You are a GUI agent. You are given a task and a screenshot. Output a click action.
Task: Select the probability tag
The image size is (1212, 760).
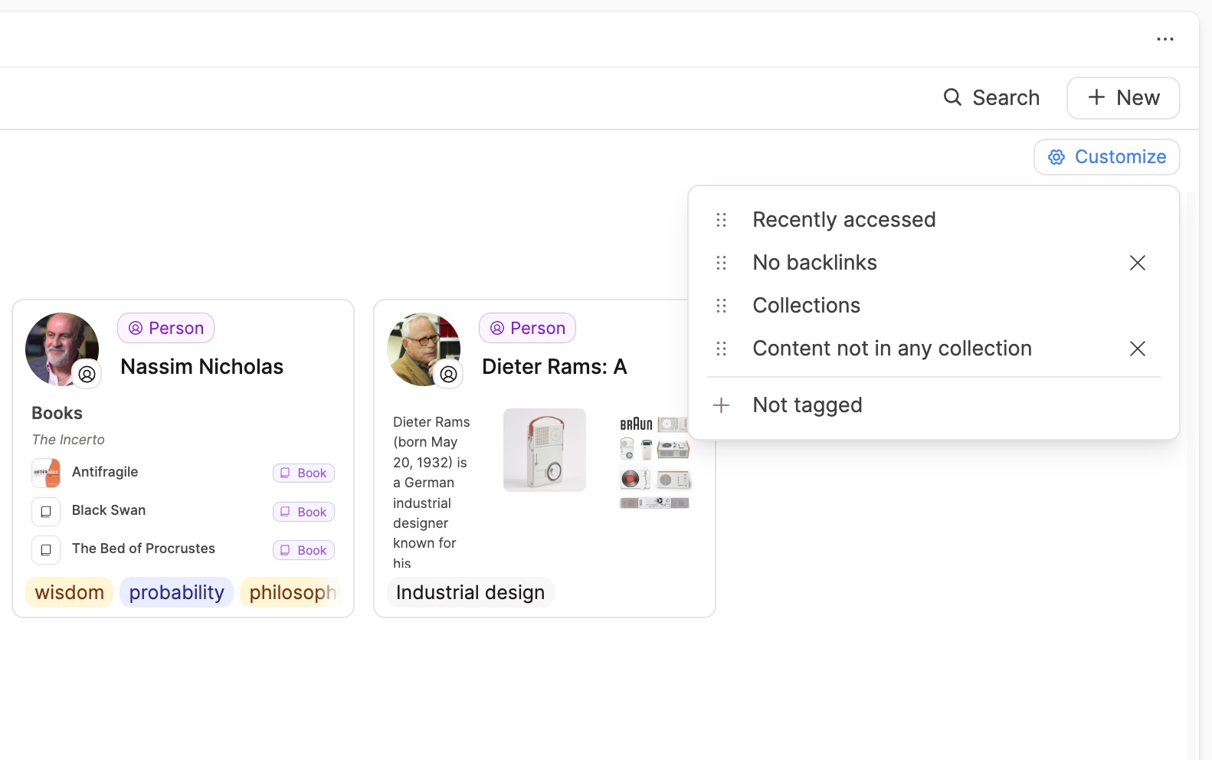(x=176, y=592)
